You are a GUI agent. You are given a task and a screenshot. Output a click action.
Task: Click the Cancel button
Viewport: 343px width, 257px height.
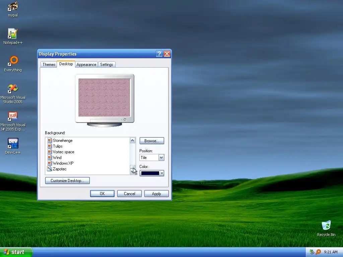coord(130,194)
